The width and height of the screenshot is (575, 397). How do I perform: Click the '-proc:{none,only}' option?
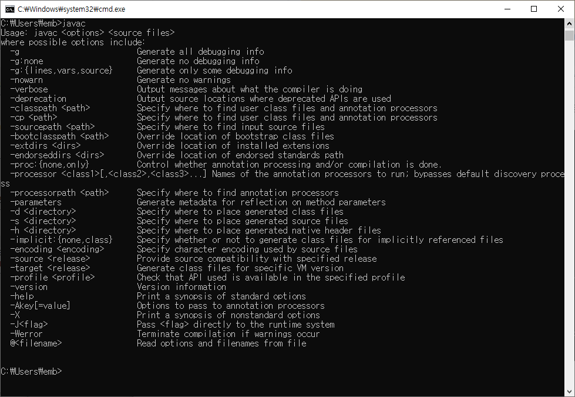click(x=50, y=165)
